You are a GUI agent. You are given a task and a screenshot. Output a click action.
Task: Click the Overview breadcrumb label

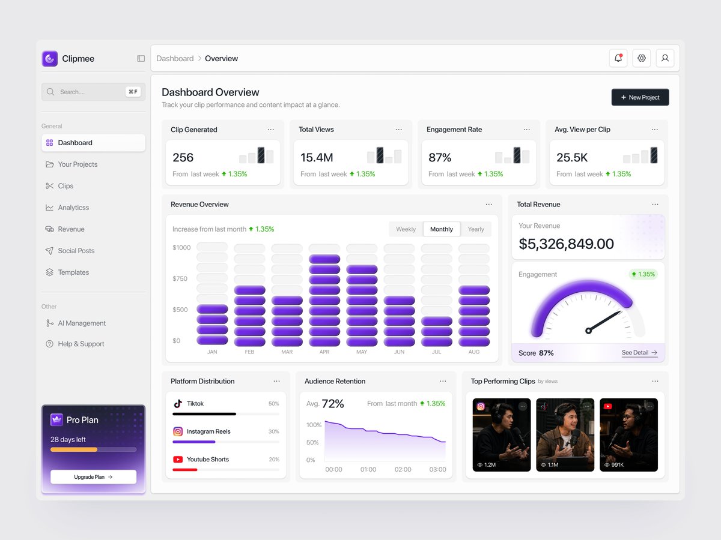(221, 58)
